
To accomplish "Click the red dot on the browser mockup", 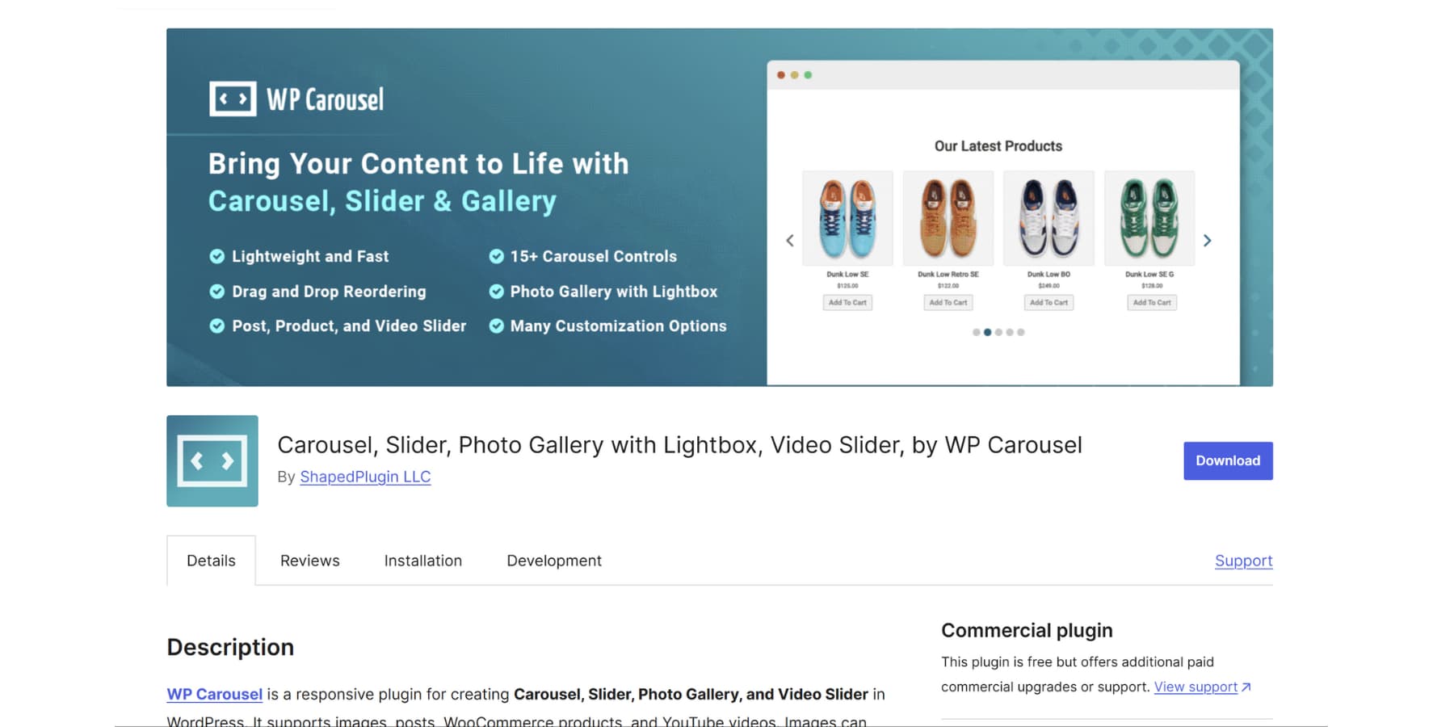I will pos(781,74).
